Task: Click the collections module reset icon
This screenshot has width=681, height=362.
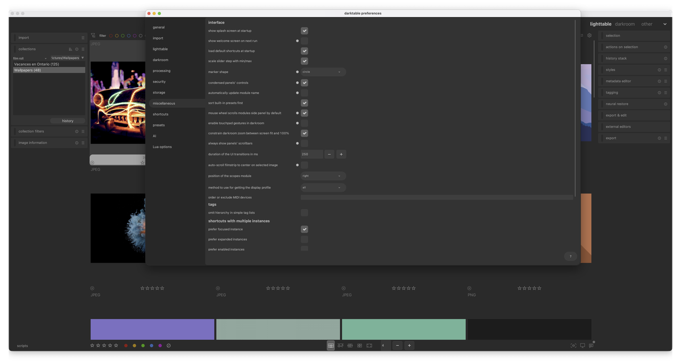Action: pyautogui.click(x=77, y=49)
